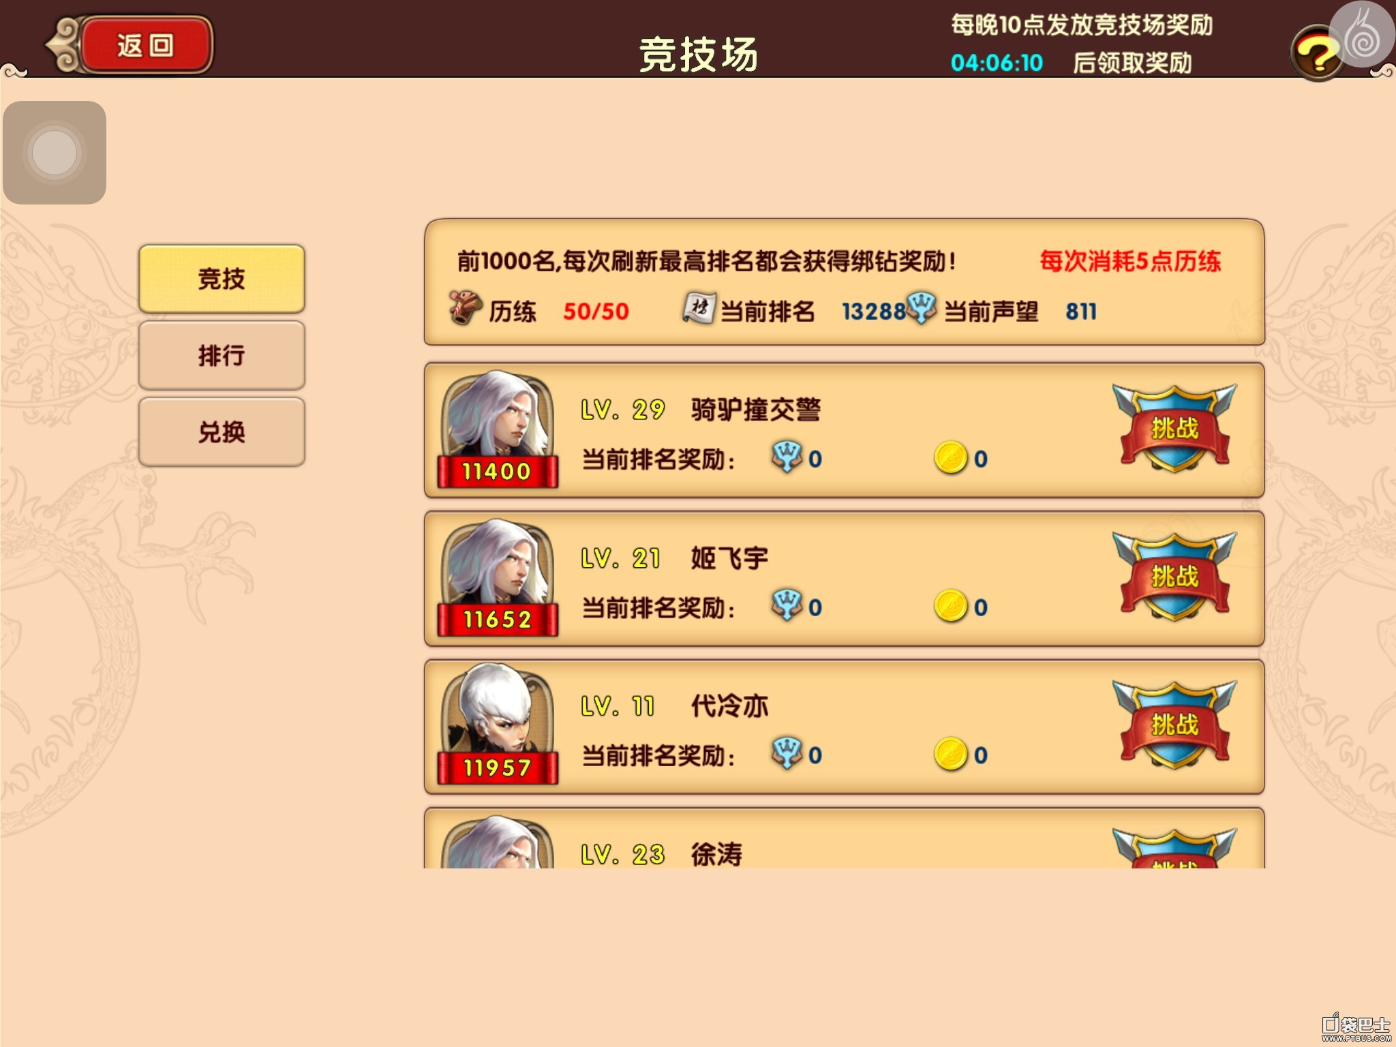1396x1047 pixels.
Task: Open the 兑换 tab
Action: [222, 432]
